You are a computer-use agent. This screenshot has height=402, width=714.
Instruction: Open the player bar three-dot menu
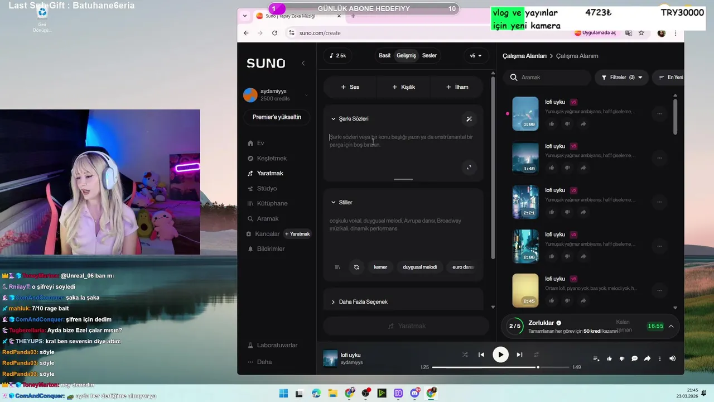pyautogui.click(x=659, y=358)
